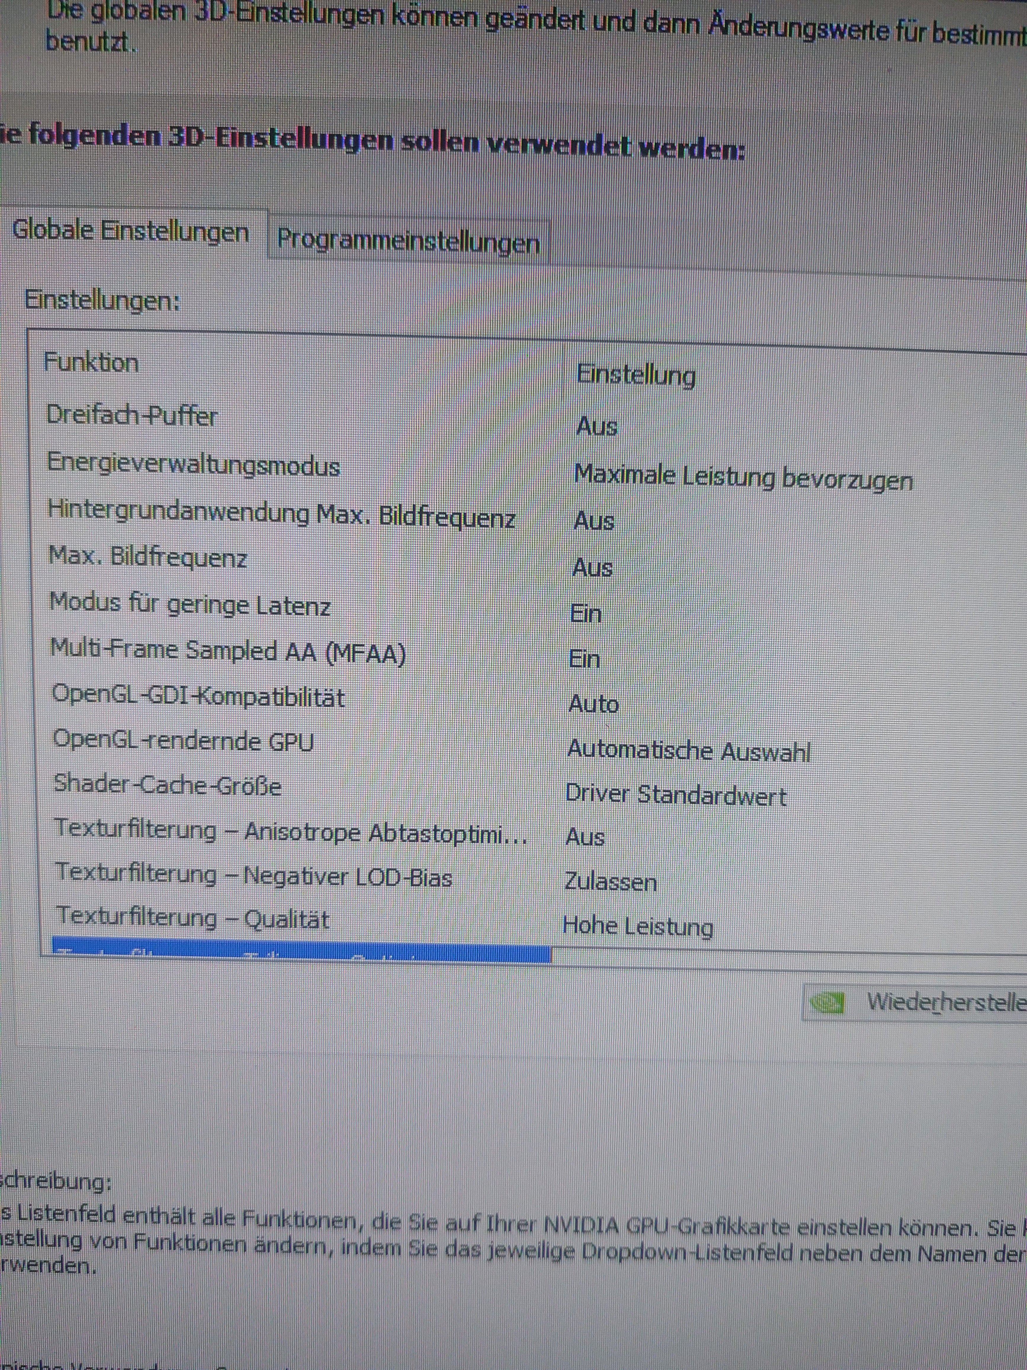Select Multi-Frame Sampled AA (MFAA) row
Screen dimensions: 1027x1370
228,652
